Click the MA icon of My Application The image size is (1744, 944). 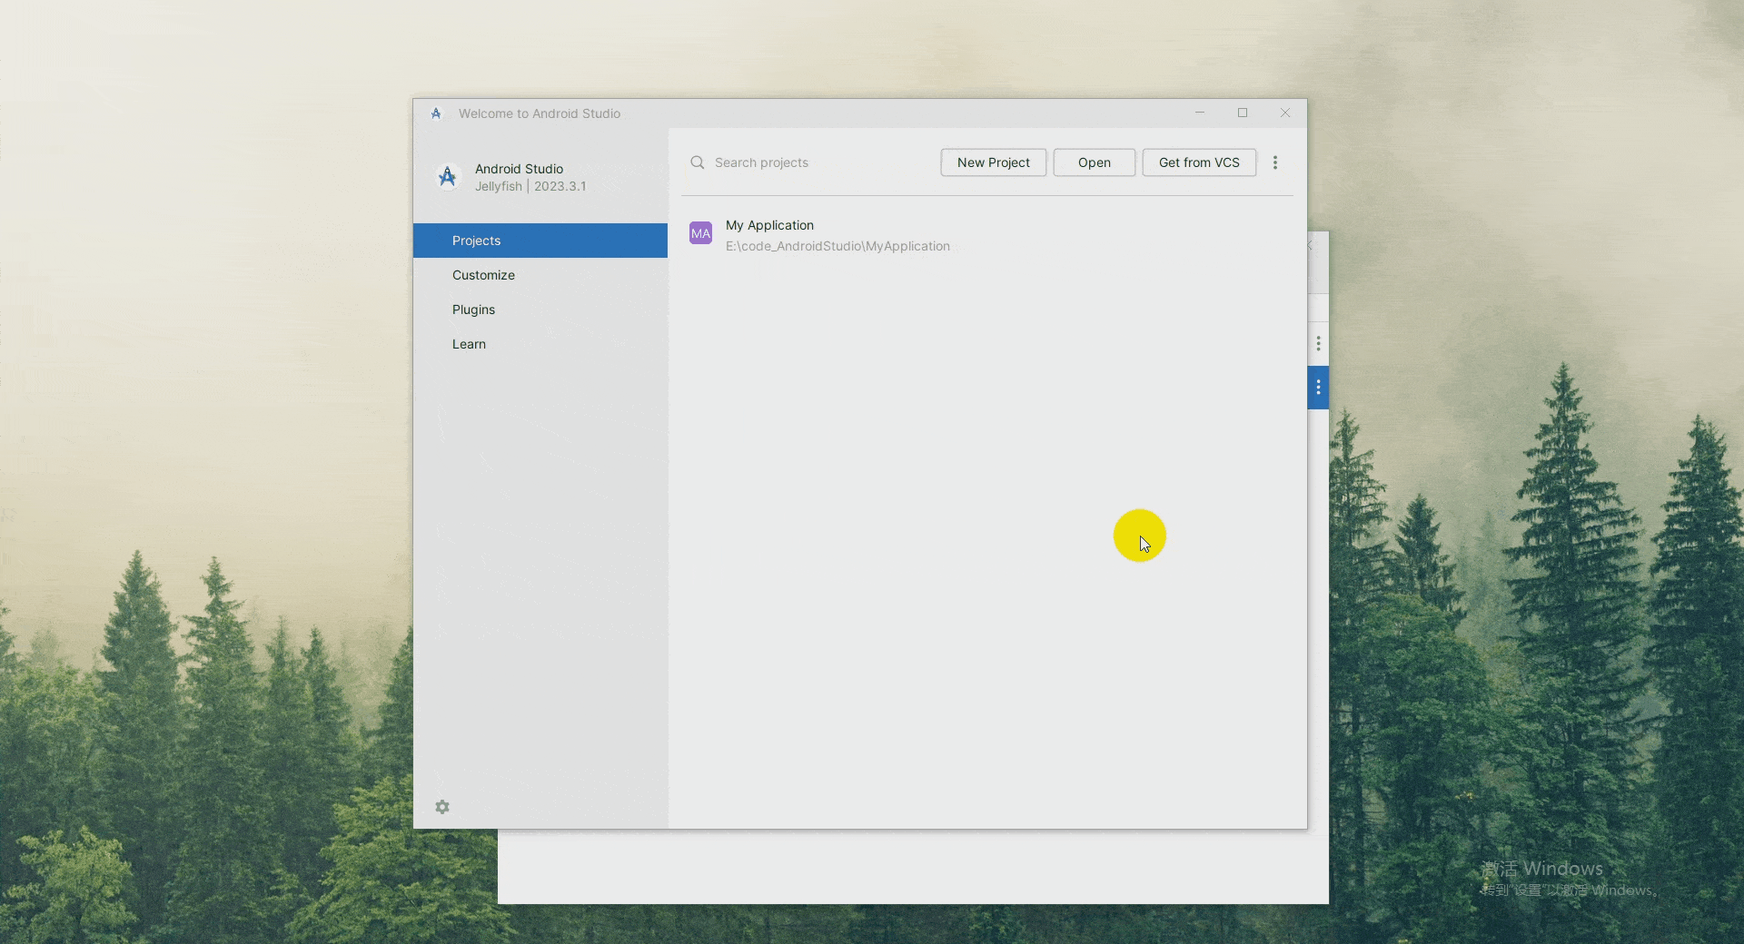point(700,233)
